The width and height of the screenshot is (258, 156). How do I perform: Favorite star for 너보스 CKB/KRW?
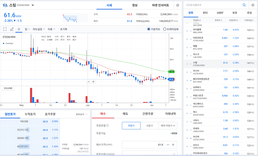[187, 122]
